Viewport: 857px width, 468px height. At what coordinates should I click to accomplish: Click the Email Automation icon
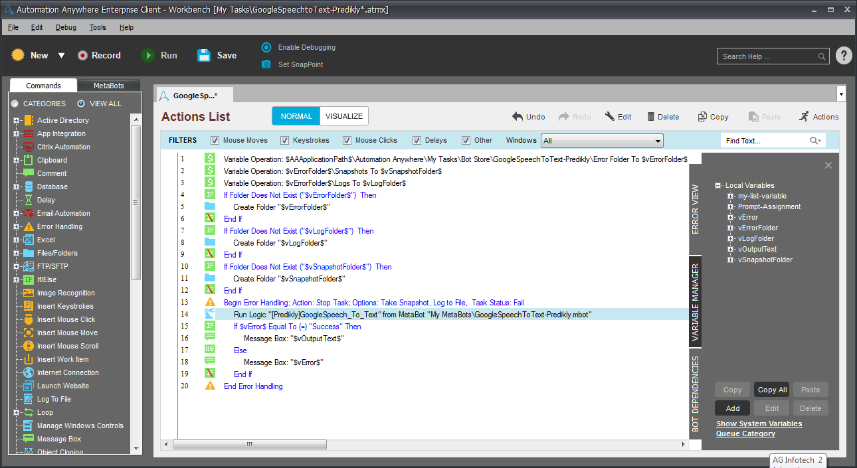click(29, 213)
